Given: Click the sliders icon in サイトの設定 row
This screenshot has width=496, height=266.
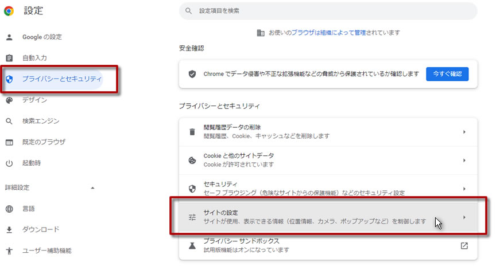Looking at the screenshot, I should pos(192,217).
